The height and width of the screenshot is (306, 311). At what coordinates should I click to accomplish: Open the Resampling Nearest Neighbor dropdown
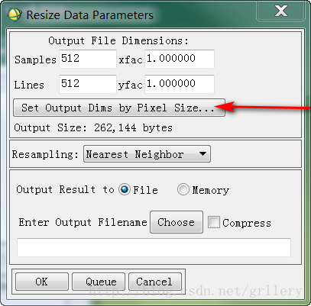(147, 154)
